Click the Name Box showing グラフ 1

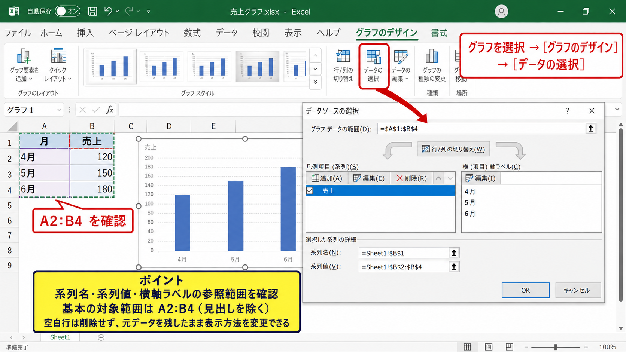click(x=30, y=110)
